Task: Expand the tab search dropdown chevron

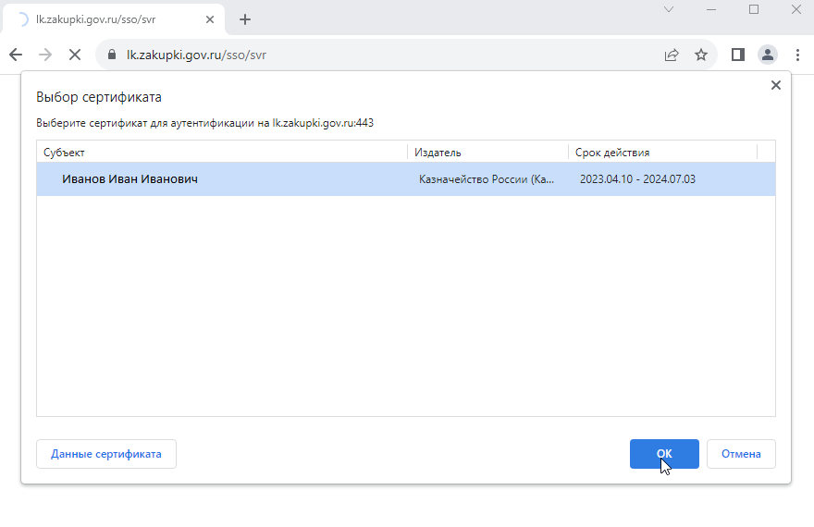Action: tap(669, 9)
